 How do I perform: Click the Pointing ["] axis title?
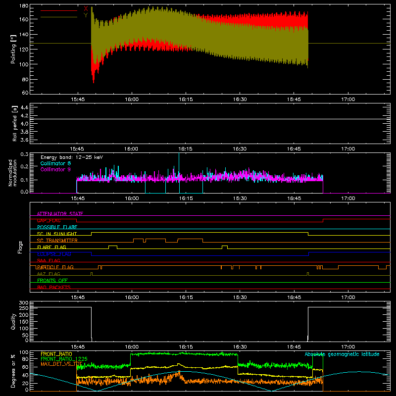coord(13,49)
